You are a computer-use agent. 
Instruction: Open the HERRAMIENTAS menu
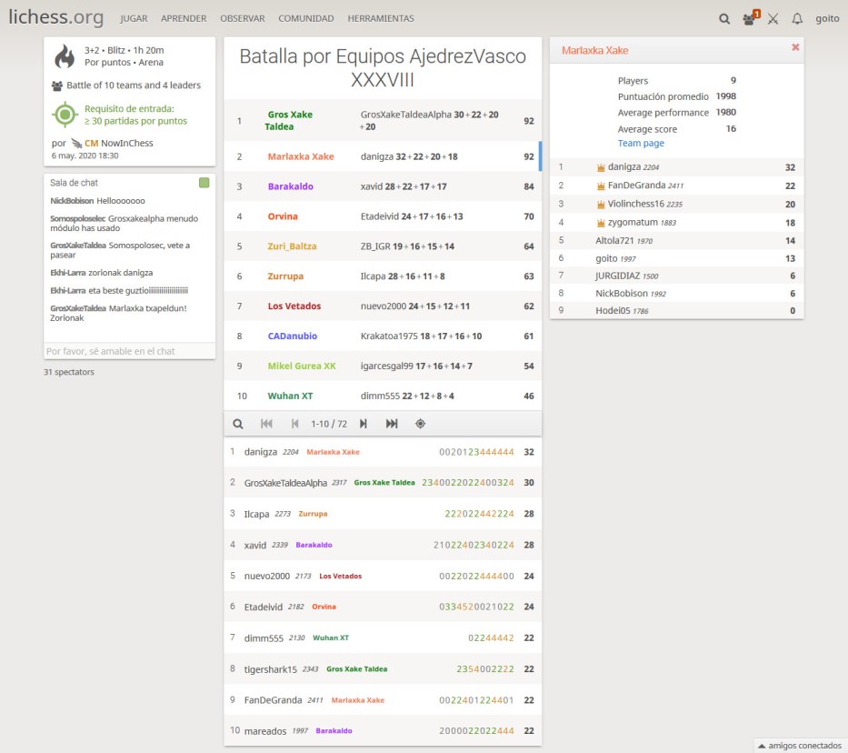point(380,18)
